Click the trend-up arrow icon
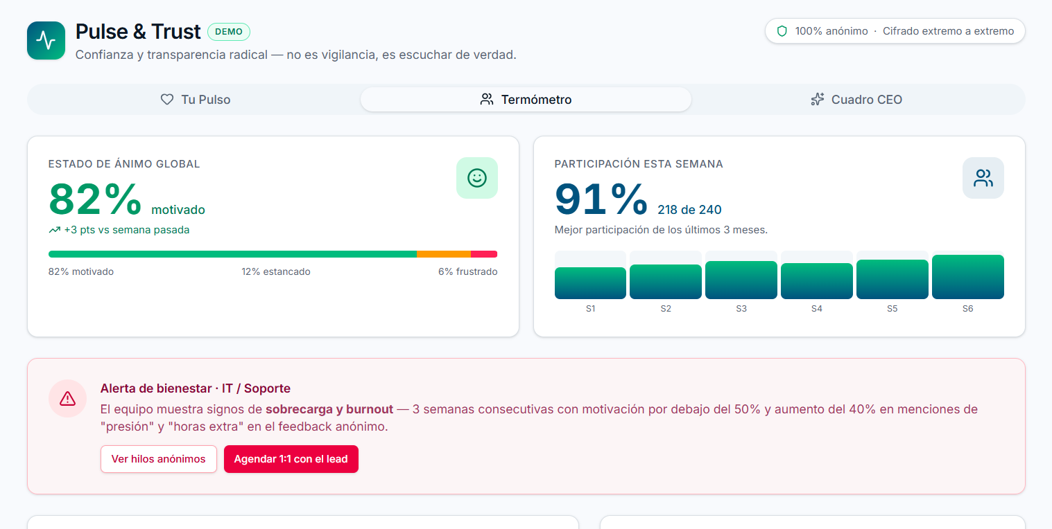1052x529 pixels. point(54,230)
